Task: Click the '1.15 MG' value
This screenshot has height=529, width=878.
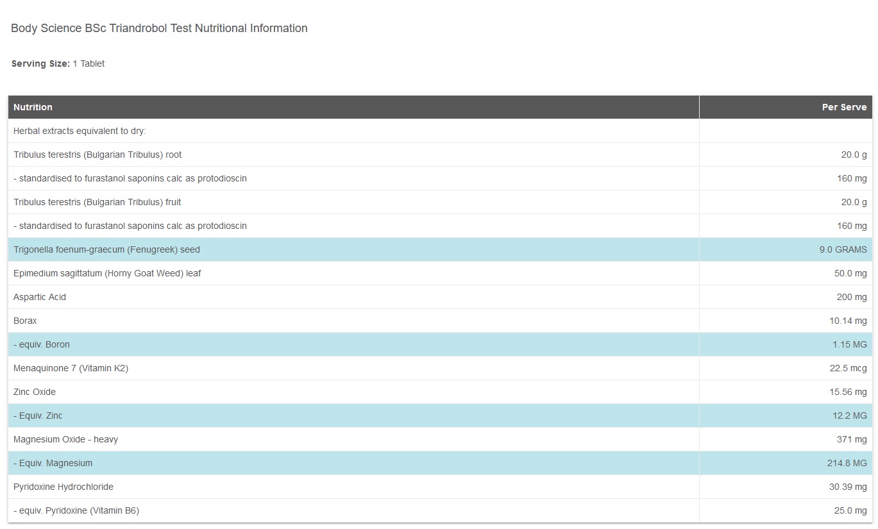Action: [x=850, y=344]
